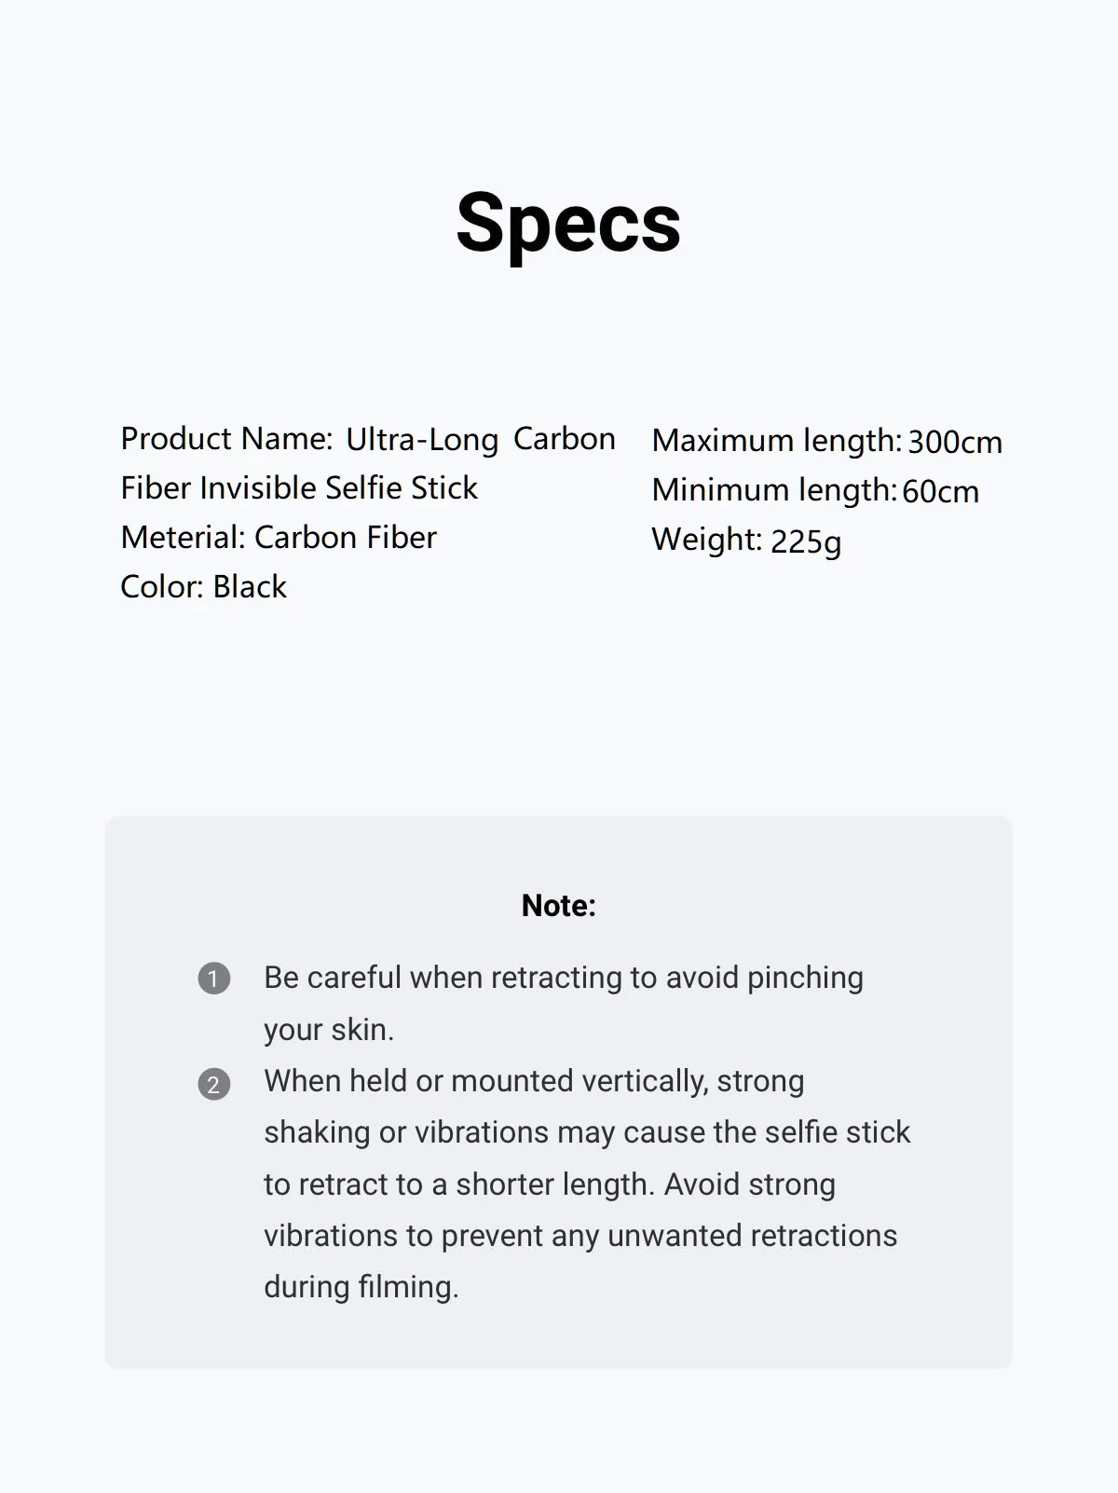Click the Minimum length: label
The image size is (1118, 1493).
[774, 490]
